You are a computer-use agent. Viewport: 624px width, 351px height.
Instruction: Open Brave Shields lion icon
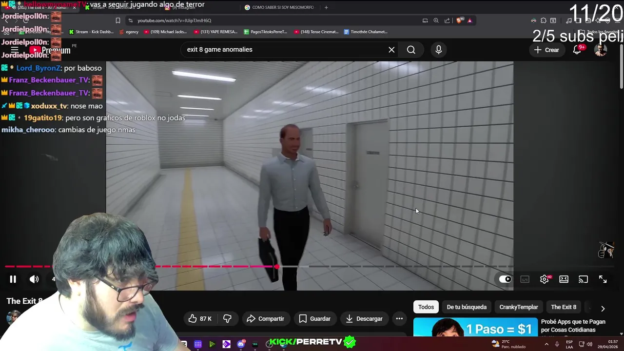(460, 20)
